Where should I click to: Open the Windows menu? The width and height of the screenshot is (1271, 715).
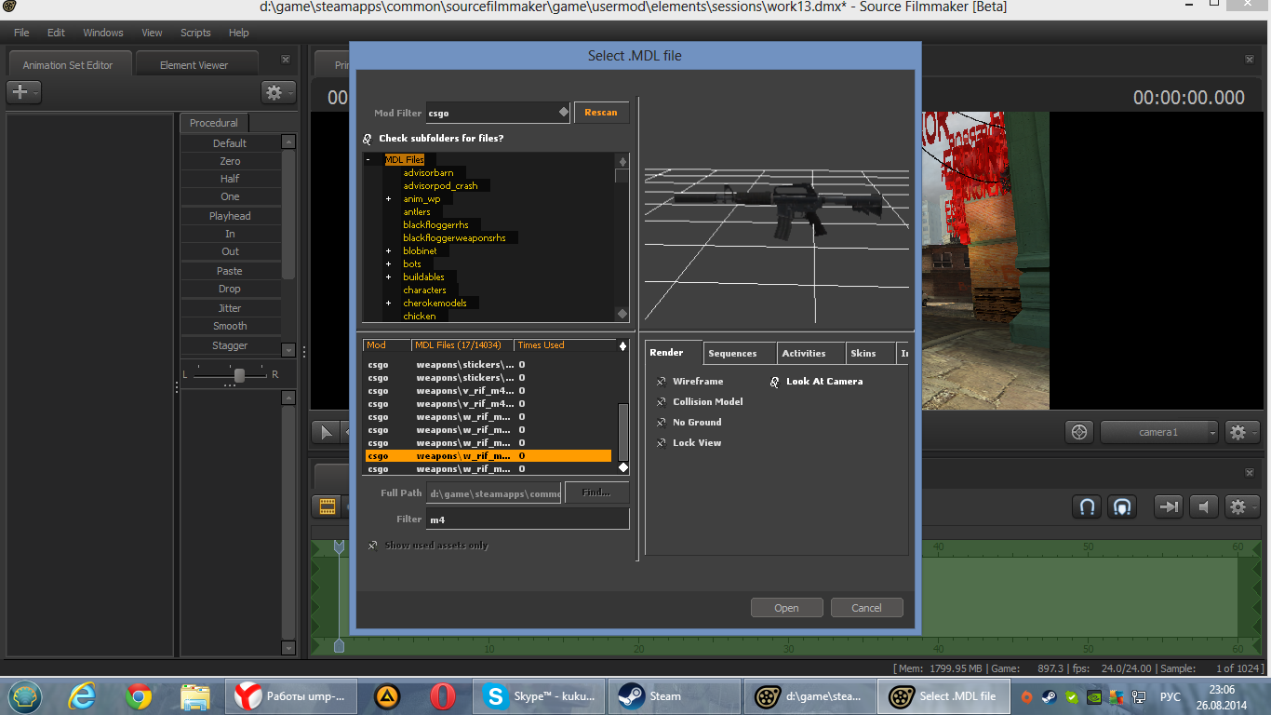[x=103, y=33]
